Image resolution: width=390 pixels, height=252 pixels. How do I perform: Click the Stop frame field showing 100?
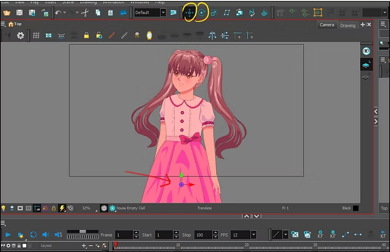[203, 235]
